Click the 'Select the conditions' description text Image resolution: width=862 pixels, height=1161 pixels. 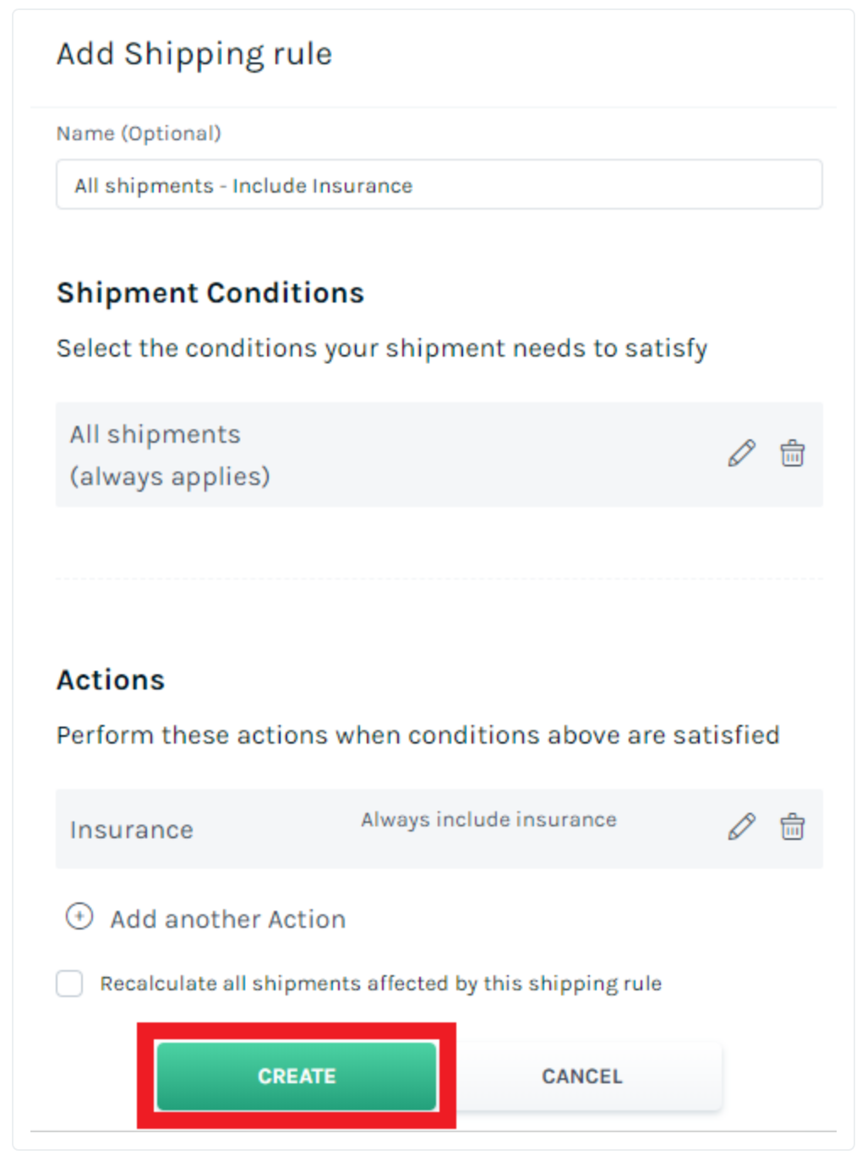coord(382,348)
